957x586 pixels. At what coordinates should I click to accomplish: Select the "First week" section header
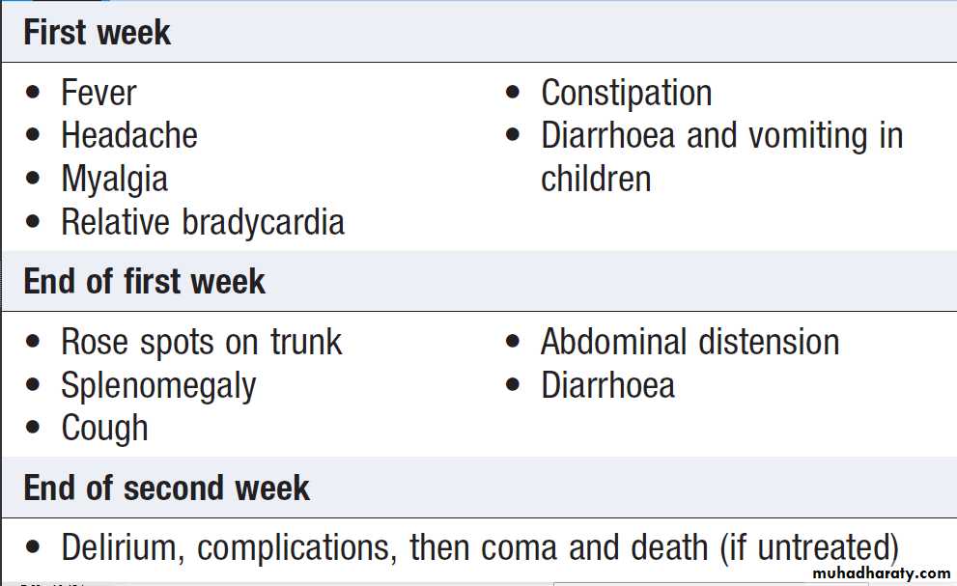pyautogui.click(x=97, y=33)
